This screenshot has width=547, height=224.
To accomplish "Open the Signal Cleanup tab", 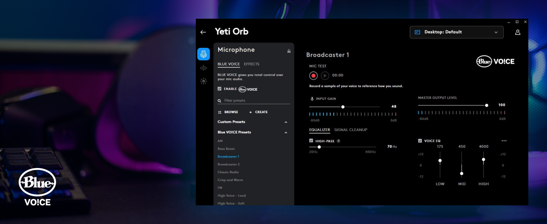I will click(350, 130).
